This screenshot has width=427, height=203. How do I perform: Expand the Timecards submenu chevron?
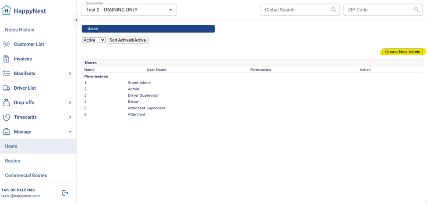tap(70, 117)
